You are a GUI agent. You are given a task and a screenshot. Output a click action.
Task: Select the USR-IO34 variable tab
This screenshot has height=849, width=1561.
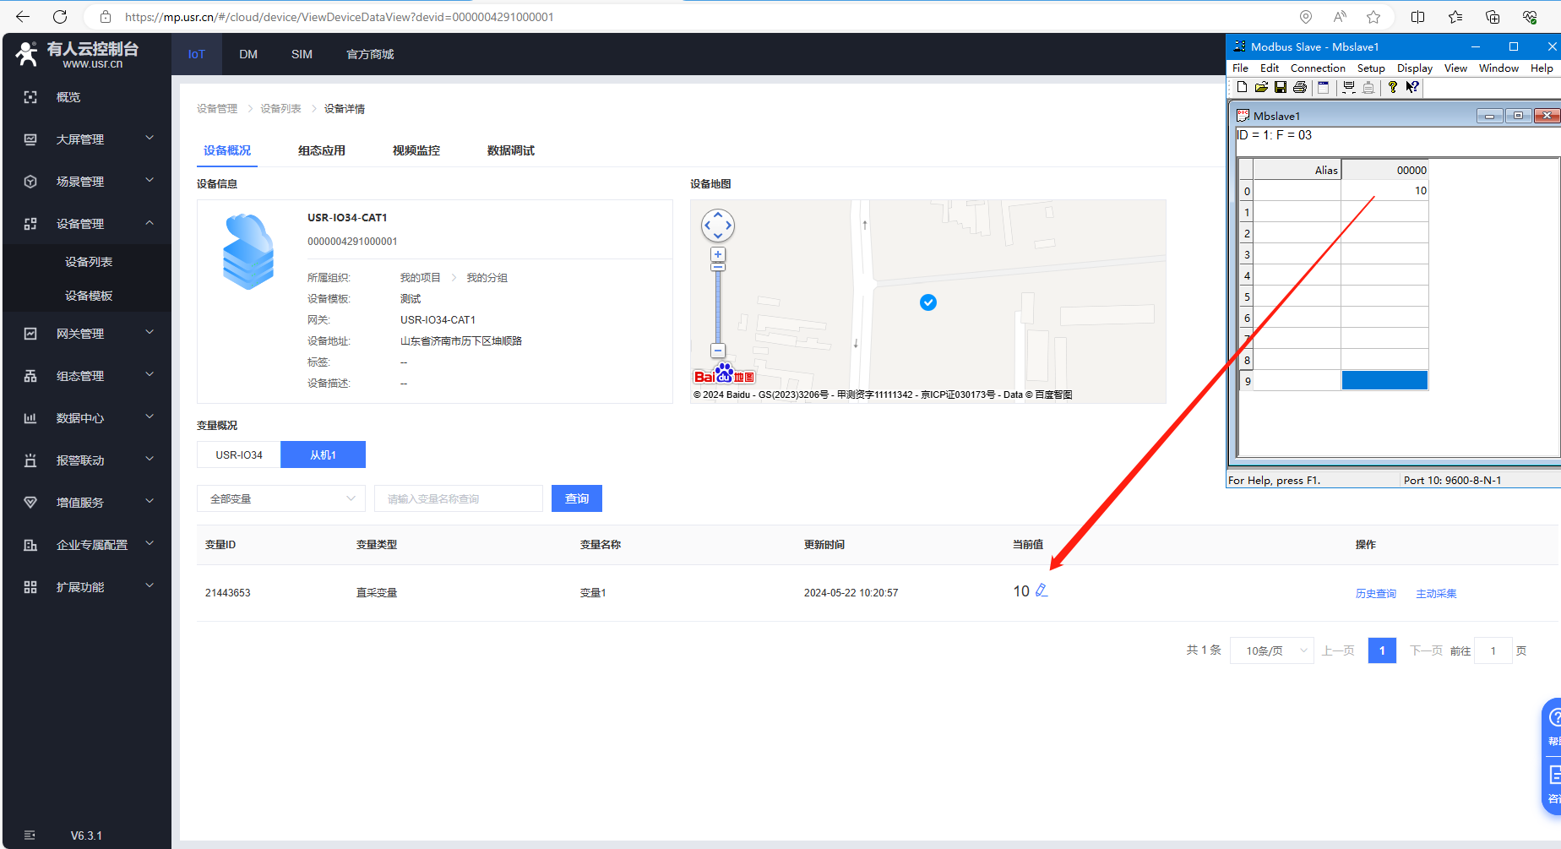point(239,454)
